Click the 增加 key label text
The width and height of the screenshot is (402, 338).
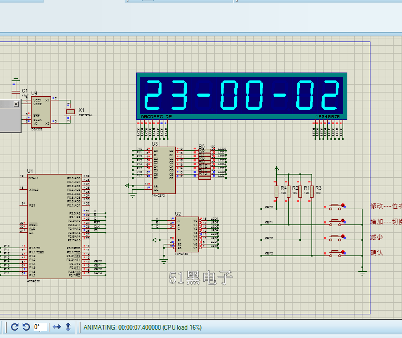[x=377, y=221]
